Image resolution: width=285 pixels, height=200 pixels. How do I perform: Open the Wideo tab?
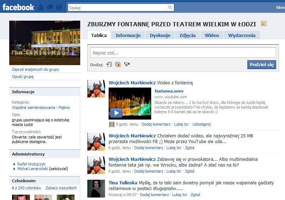coord(212,35)
